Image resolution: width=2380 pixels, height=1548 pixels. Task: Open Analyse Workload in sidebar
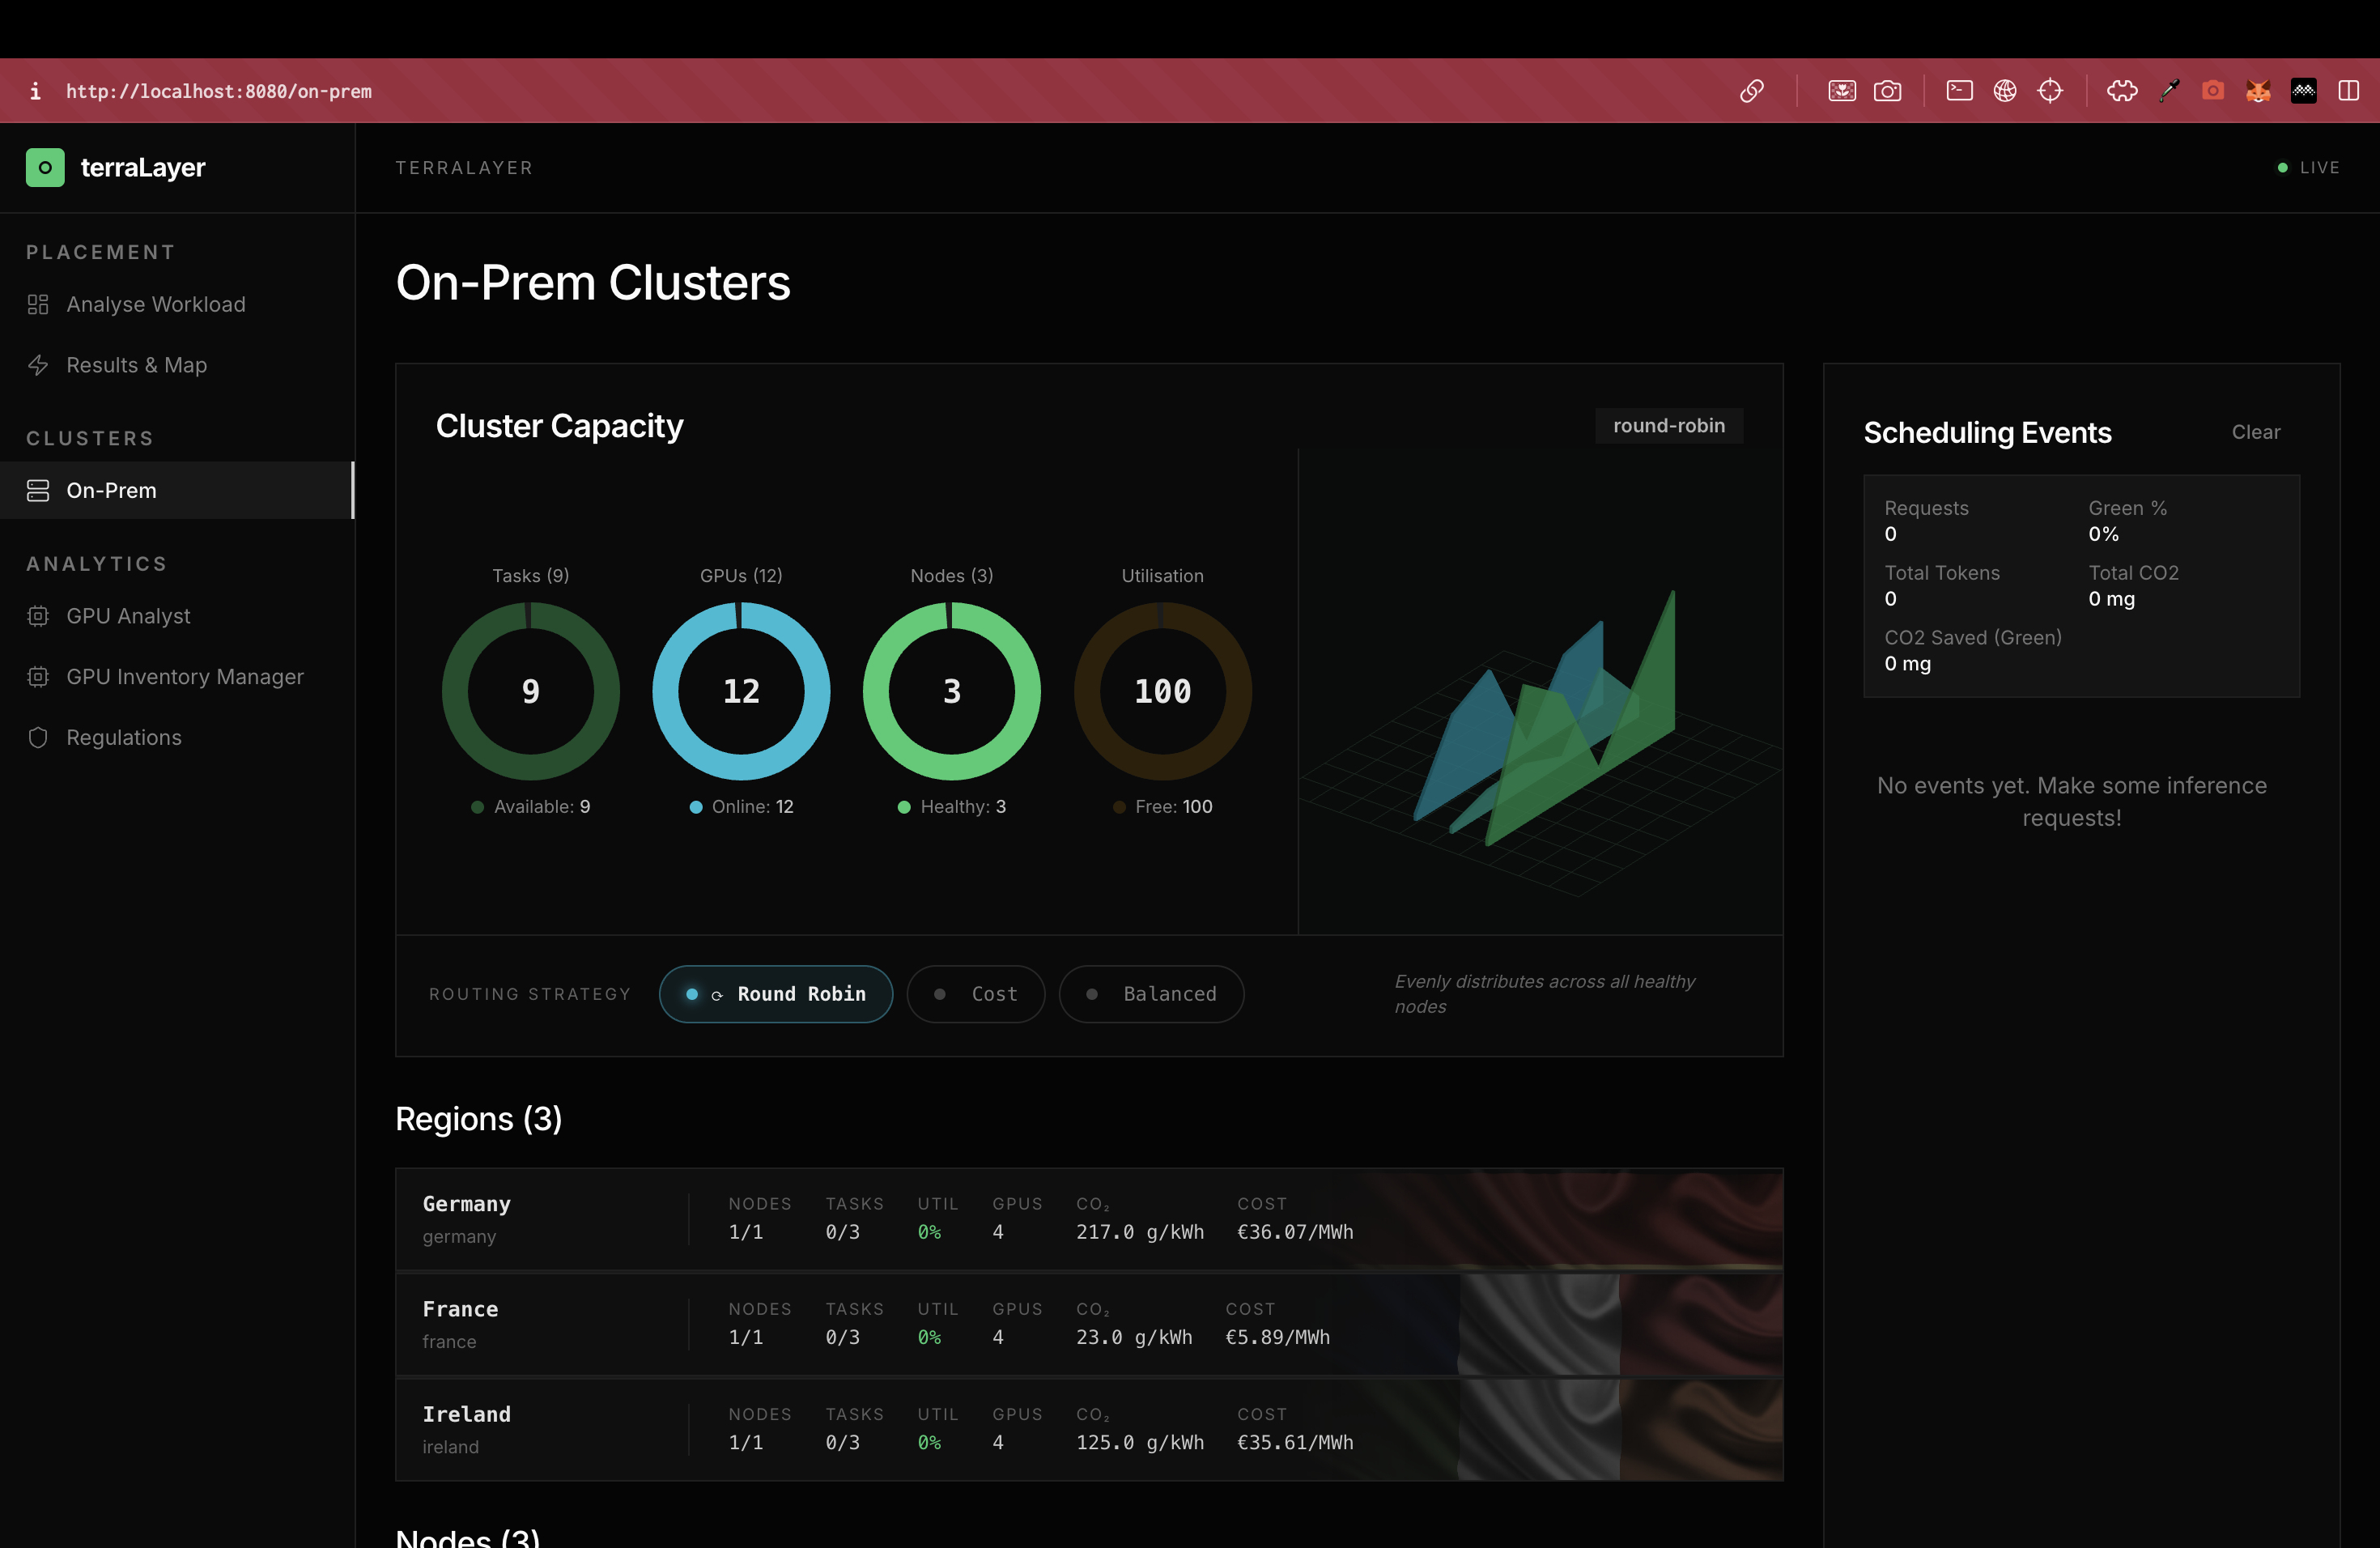[155, 304]
